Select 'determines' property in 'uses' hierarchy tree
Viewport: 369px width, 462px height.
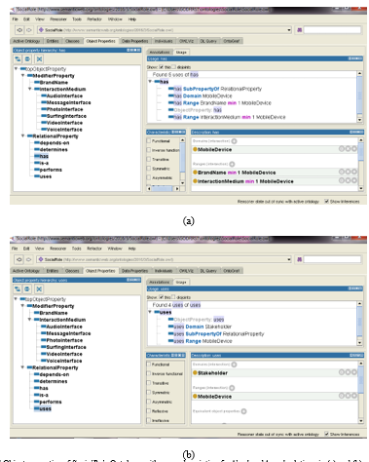click(x=51, y=381)
